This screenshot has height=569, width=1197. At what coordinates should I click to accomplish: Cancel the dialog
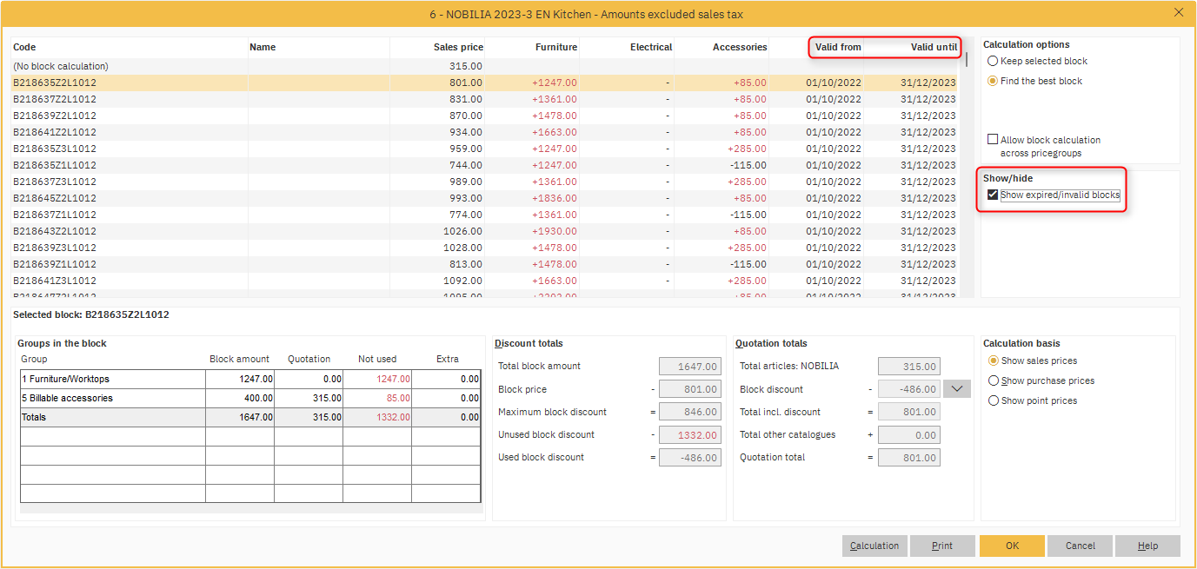[1080, 546]
